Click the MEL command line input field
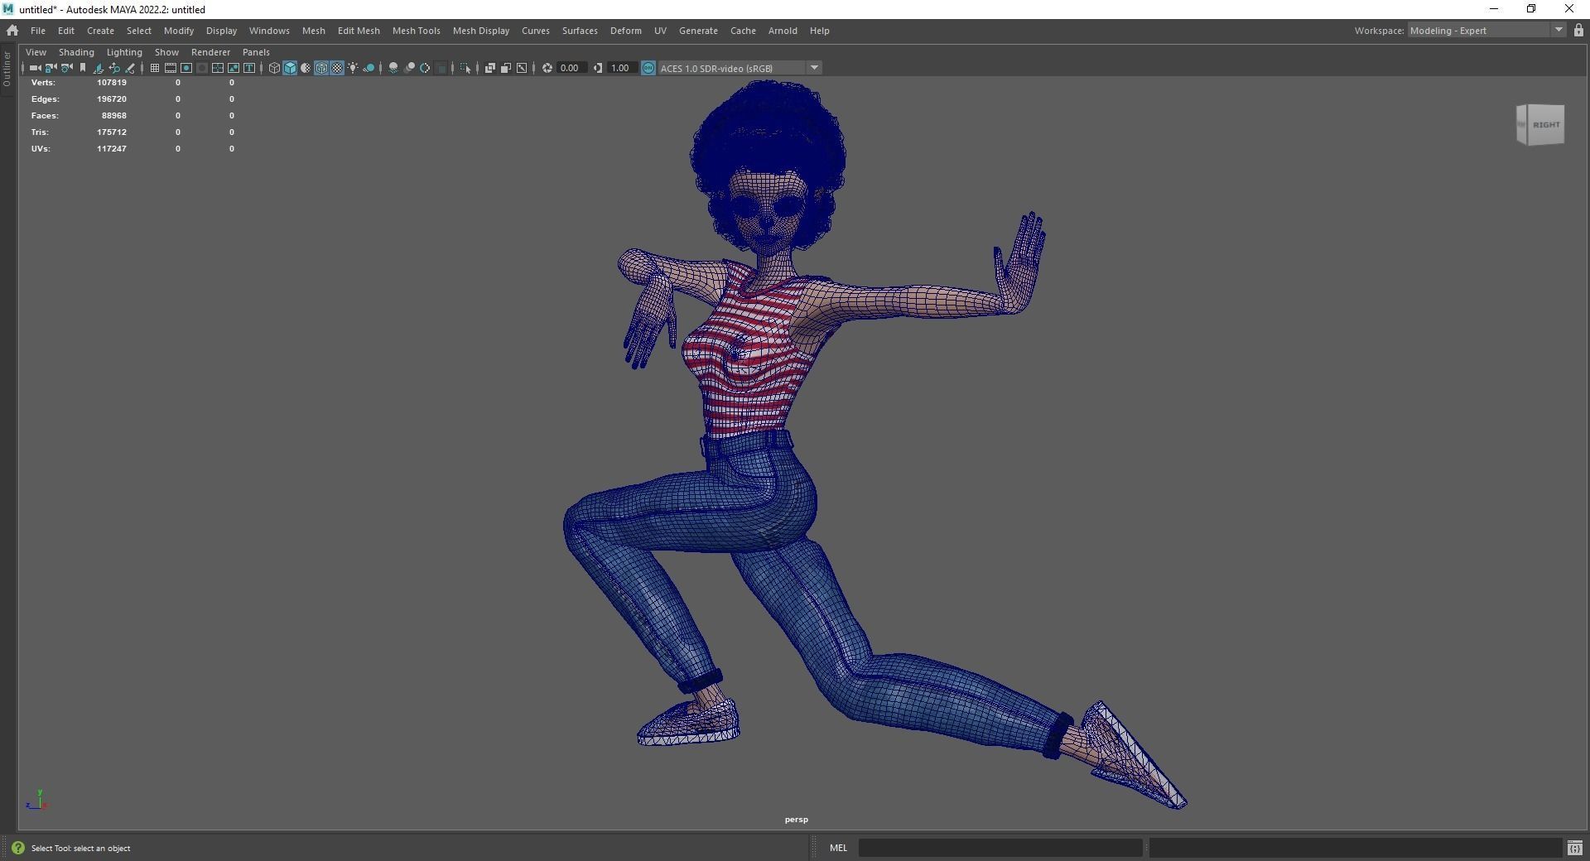 click(1000, 848)
